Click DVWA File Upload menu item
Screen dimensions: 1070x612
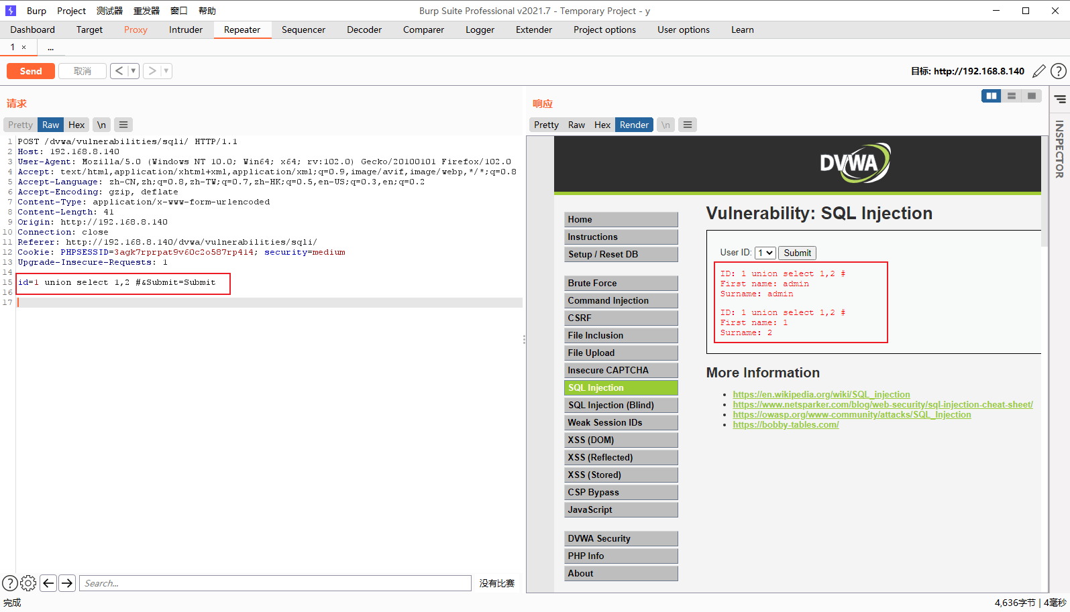(621, 353)
